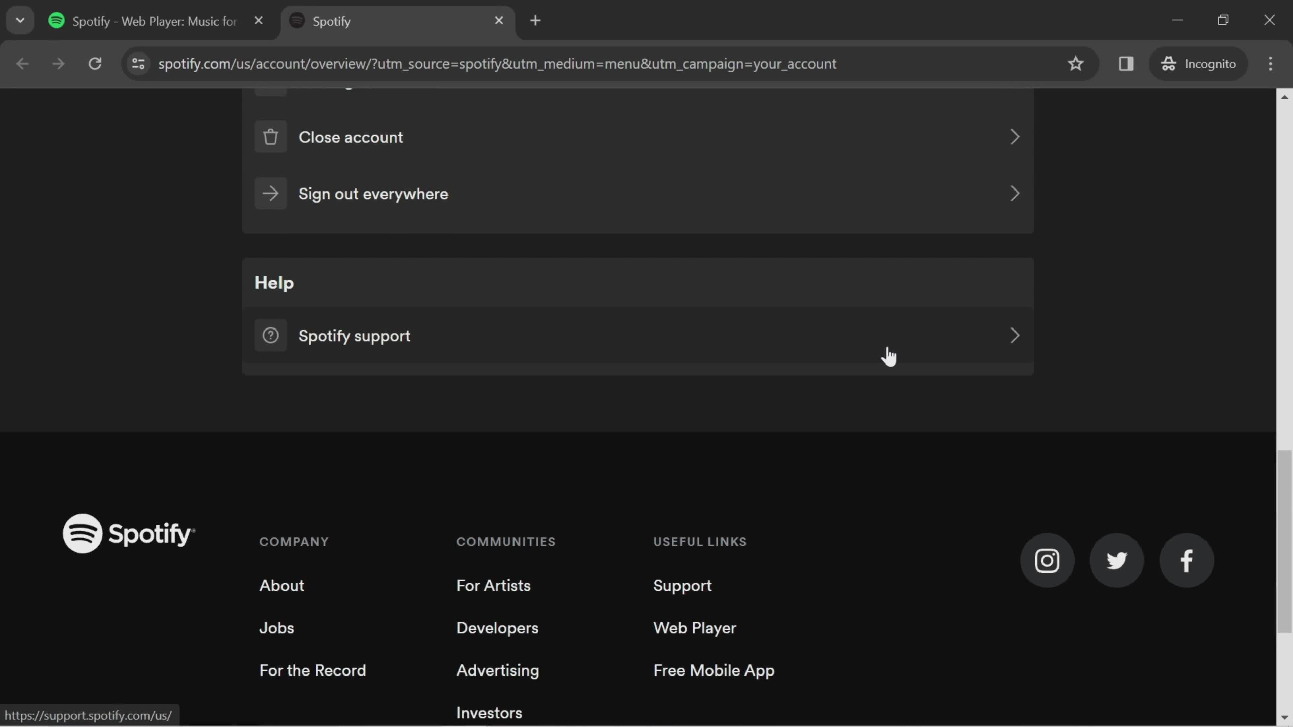Open Facebook social link in footer
Image resolution: width=1293 pixels, height=727 pixels.
[x=1187, y=560]
